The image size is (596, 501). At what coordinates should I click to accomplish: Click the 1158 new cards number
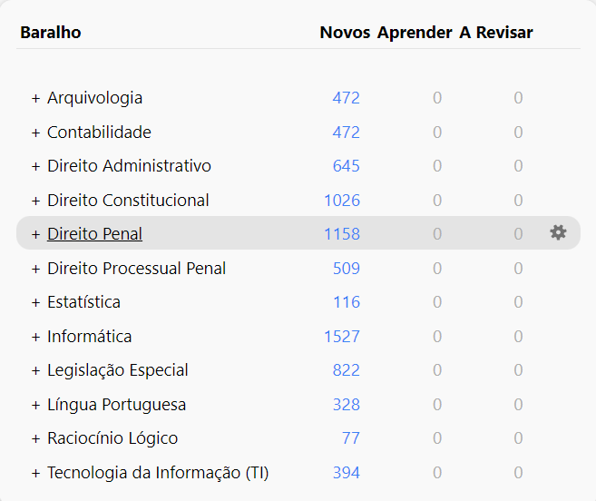[342, 233]
